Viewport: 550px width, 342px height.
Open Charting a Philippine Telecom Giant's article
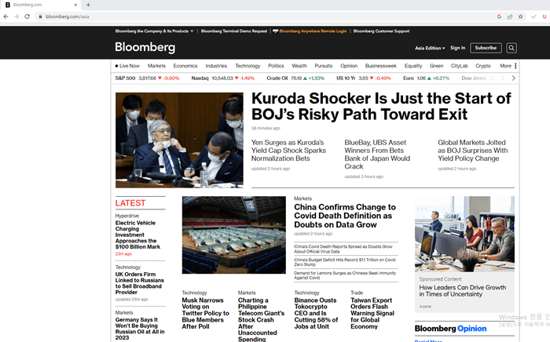(261, 319)
